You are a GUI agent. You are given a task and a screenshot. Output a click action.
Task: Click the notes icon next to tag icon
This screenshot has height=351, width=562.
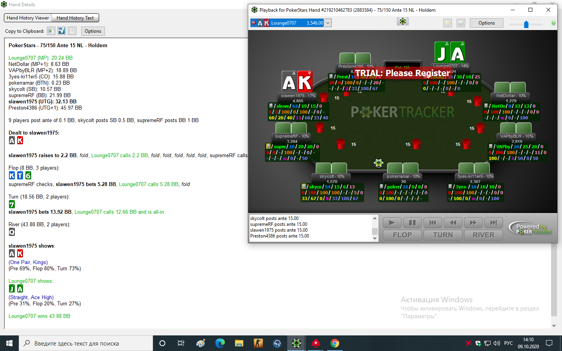pyautogui.click(x=461, y=23)
